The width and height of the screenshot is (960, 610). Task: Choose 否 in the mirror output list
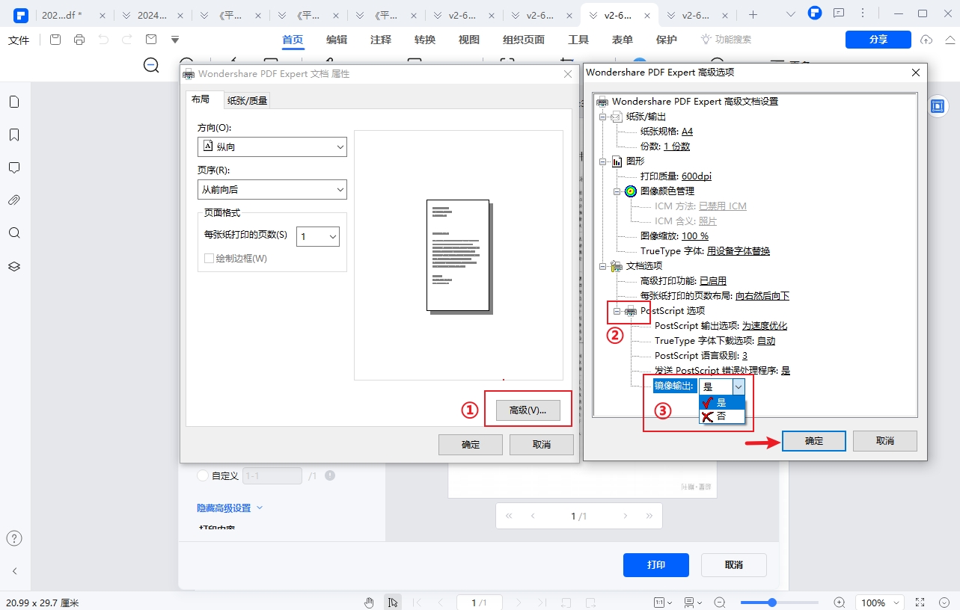[721, 416]
